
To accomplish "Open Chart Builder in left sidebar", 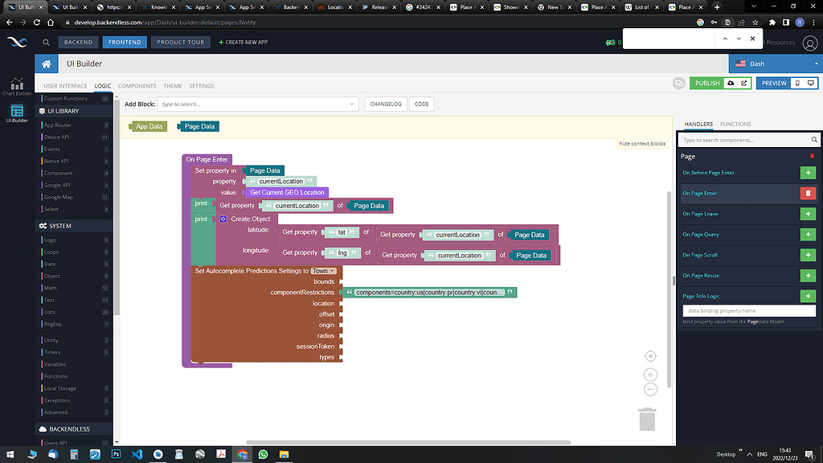I will 17,87.
